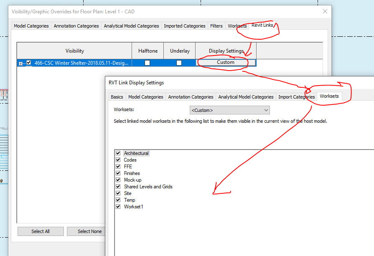Click the Halftone column header
Screen dimensions: 374x256
coord(148,51)
